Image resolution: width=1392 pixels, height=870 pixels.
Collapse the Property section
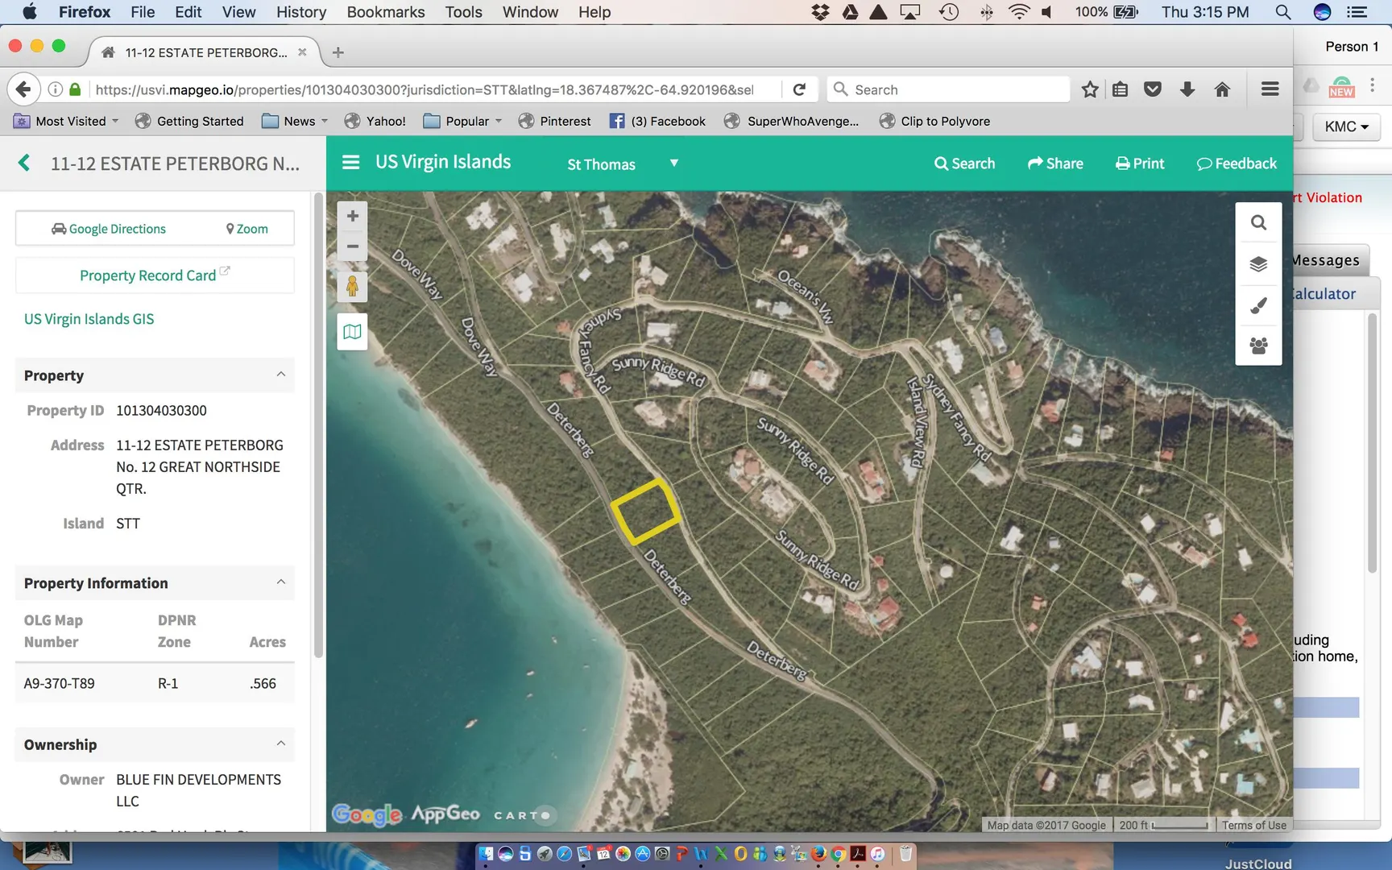click(x=280, y=375)
